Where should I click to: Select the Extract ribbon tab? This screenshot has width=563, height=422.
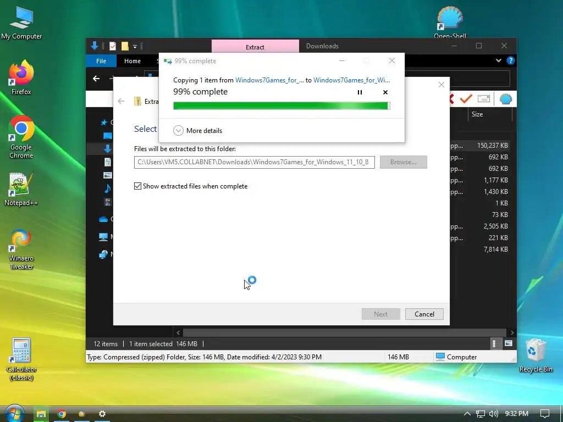click(x=255, y=47)
